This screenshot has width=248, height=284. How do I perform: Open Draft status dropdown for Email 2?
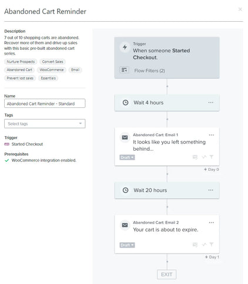[127, 245]
